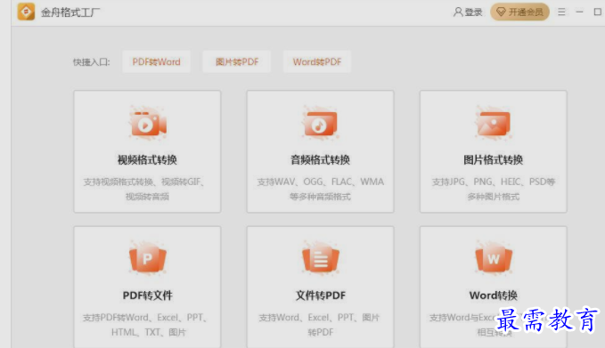This screenshot has width=605, height=348.
Task: Select the Word转换 card title
Action: (493, 295)
